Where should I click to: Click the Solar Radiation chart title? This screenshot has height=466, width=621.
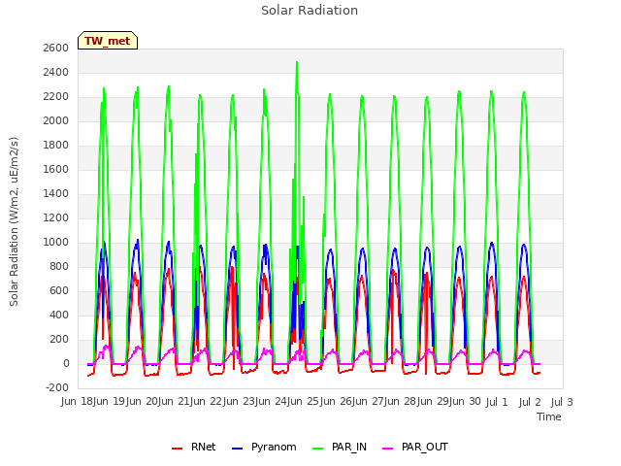tap(310, 11)
